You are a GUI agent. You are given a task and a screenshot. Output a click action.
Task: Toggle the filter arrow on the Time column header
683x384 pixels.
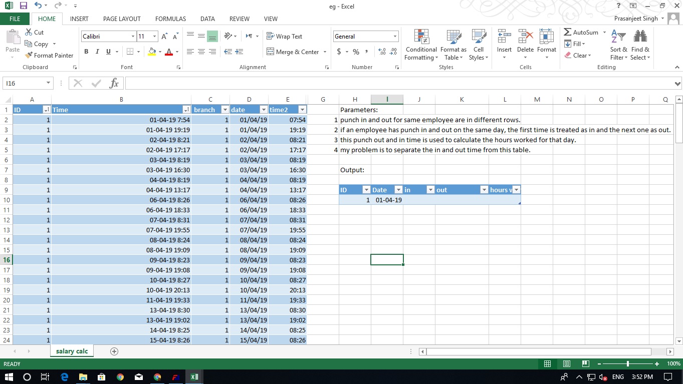[185, 109]
